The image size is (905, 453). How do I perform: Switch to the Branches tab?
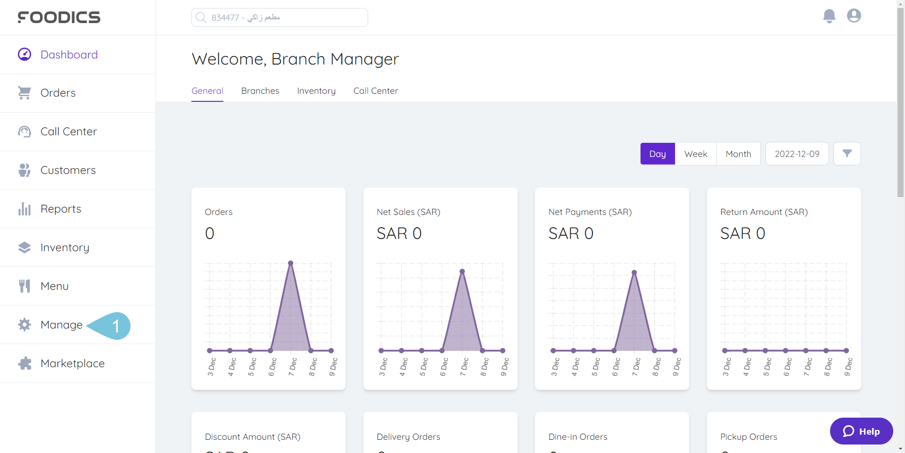pos(260,91)
